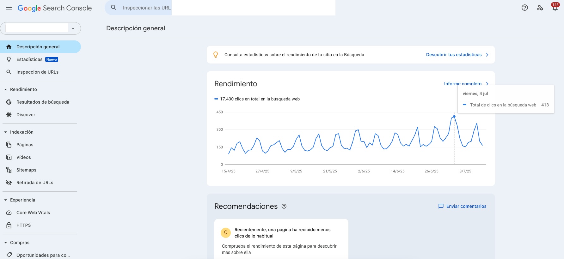Viewport: 564px width, 259px height.
Task: Click the Nuevo badge next to Estadísticas
Action: (x=52, y=59)
